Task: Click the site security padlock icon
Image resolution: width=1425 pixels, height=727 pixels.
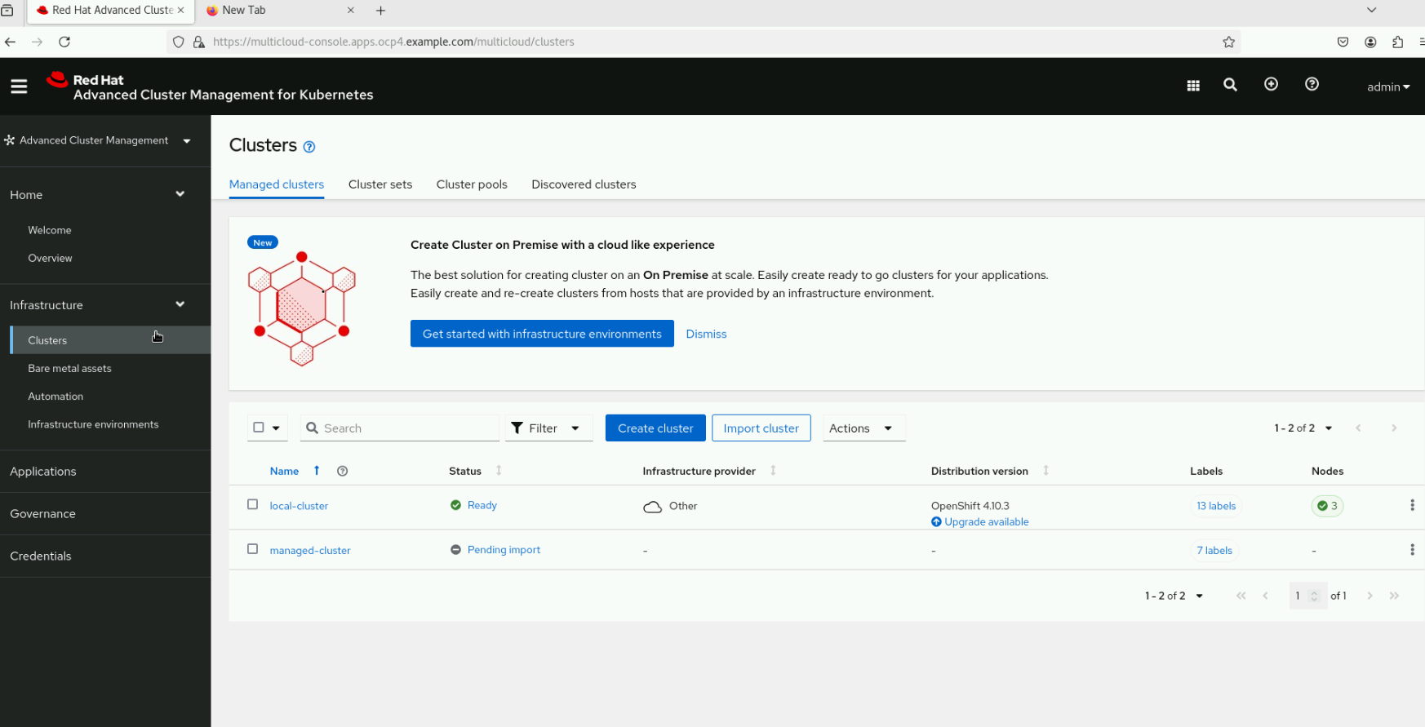Action: [x=198, y=42]
